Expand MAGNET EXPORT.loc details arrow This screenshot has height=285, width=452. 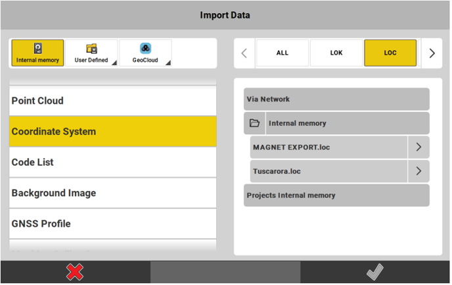pos(418,147)
